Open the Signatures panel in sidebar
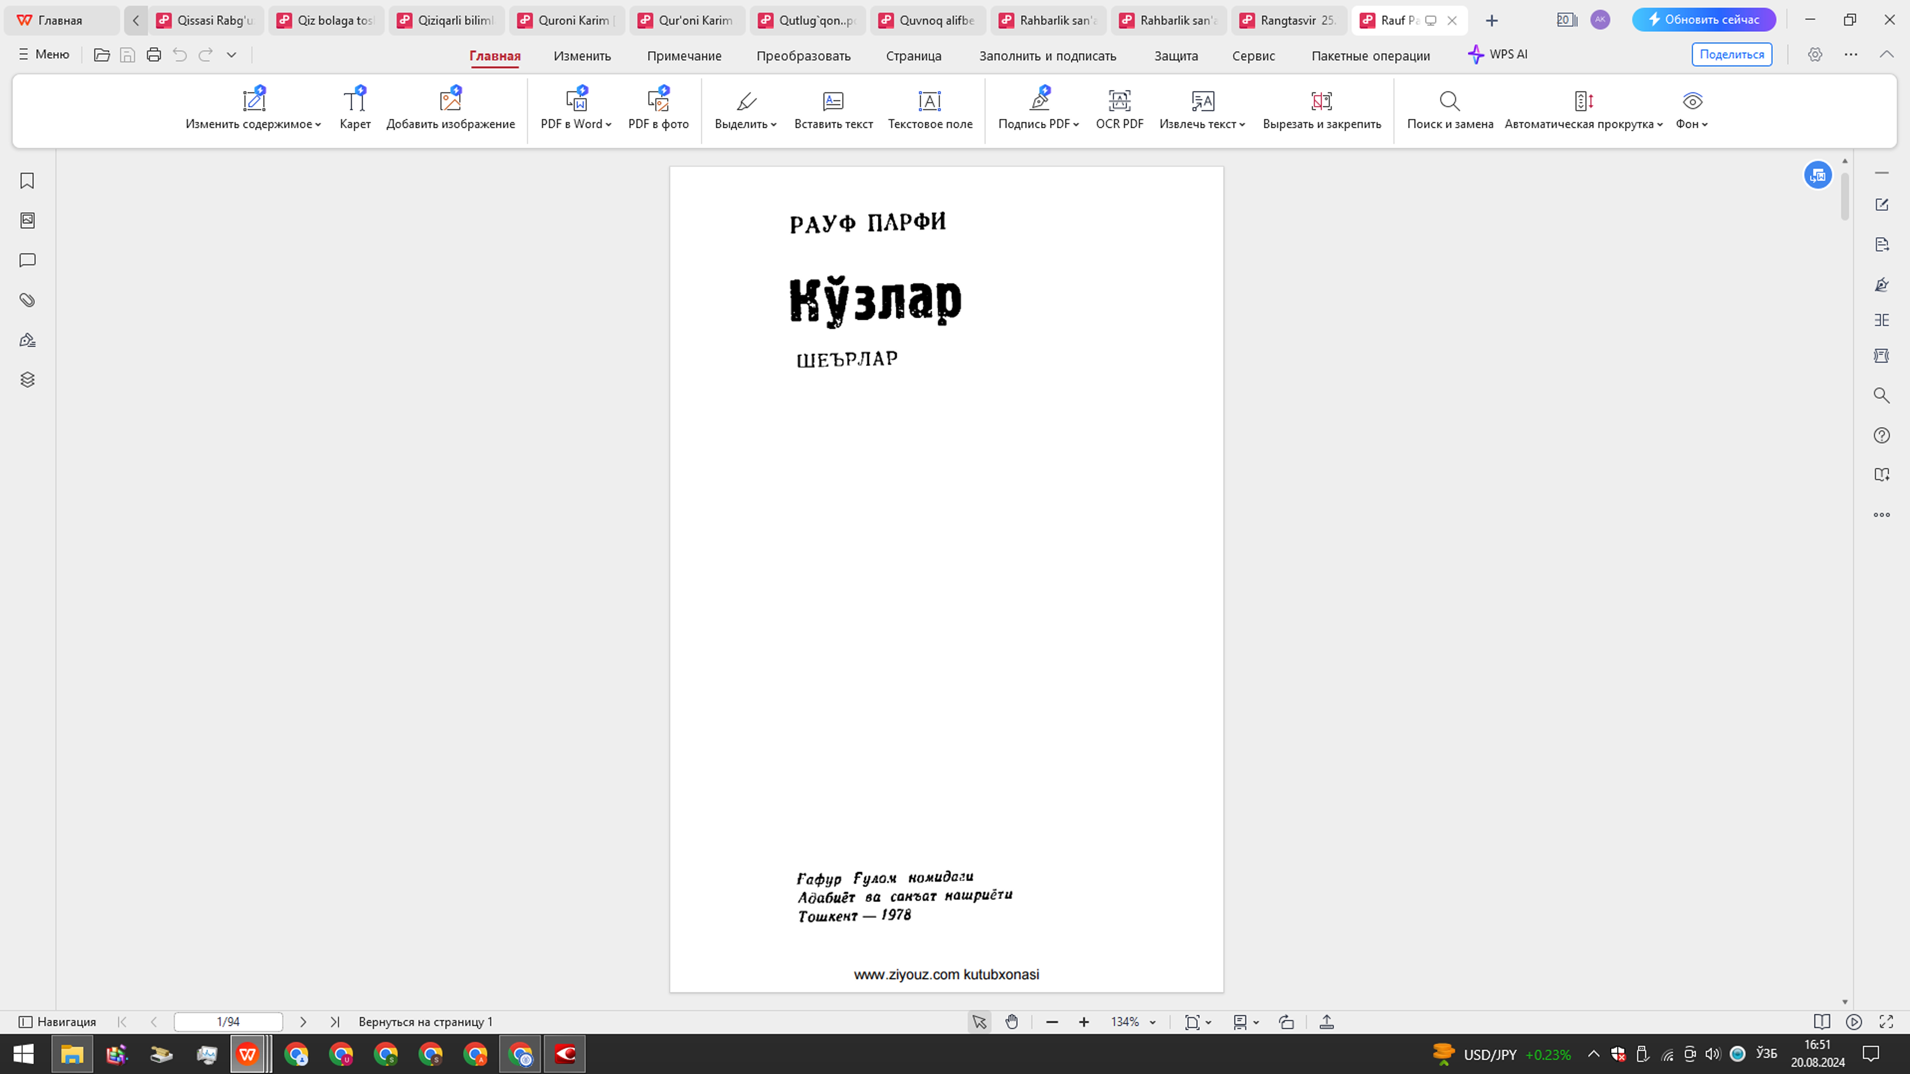Image resolution: width=1910 pixels, height=1074 pixels. (x=27, y=340)
